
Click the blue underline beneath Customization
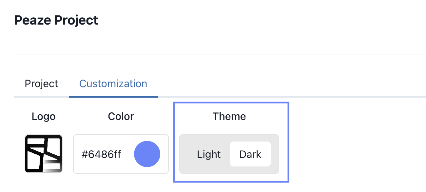[113, 97]
